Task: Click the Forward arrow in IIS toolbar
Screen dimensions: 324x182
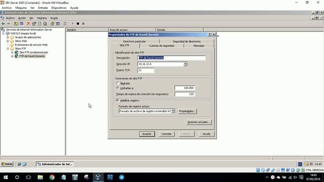Action: pyautogui.click(x=9, y=24)
